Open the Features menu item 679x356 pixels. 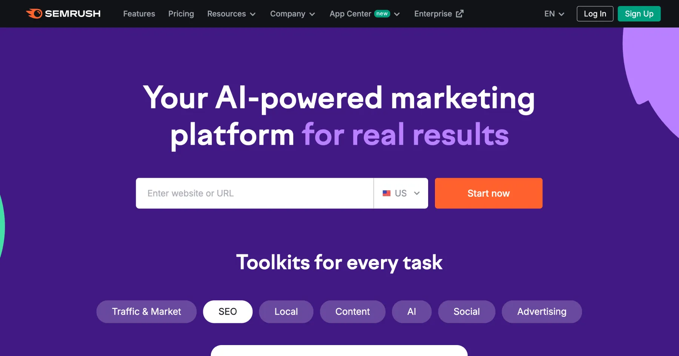[139, 14]
